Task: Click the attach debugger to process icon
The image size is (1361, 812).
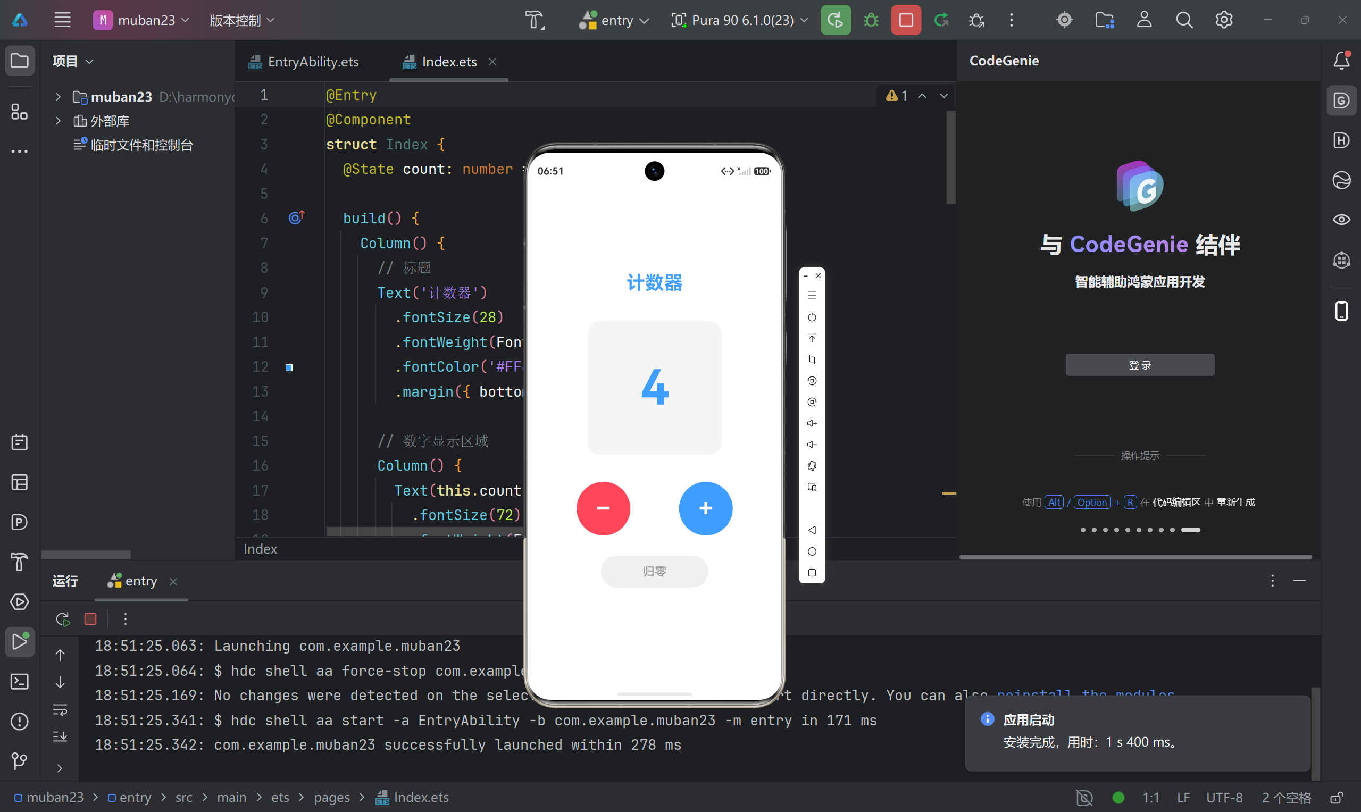Action: coord(976,20)
